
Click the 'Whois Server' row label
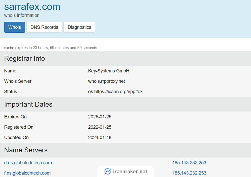[x=18, y=81]
